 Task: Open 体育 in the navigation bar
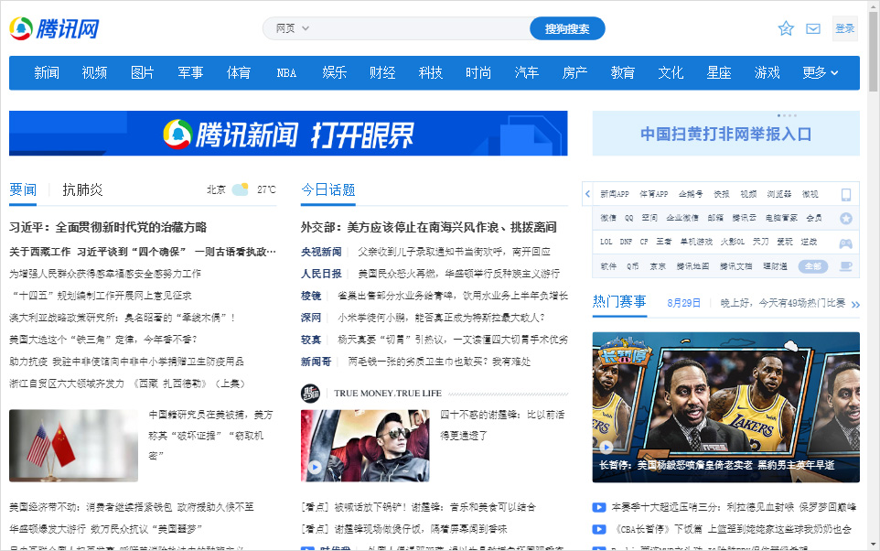point(239,72)
